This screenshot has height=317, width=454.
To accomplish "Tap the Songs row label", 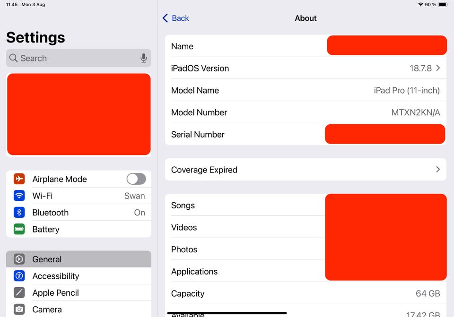I will [x=183, y=206].
